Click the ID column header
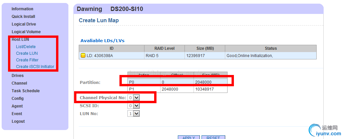 (x=111, y=48)
